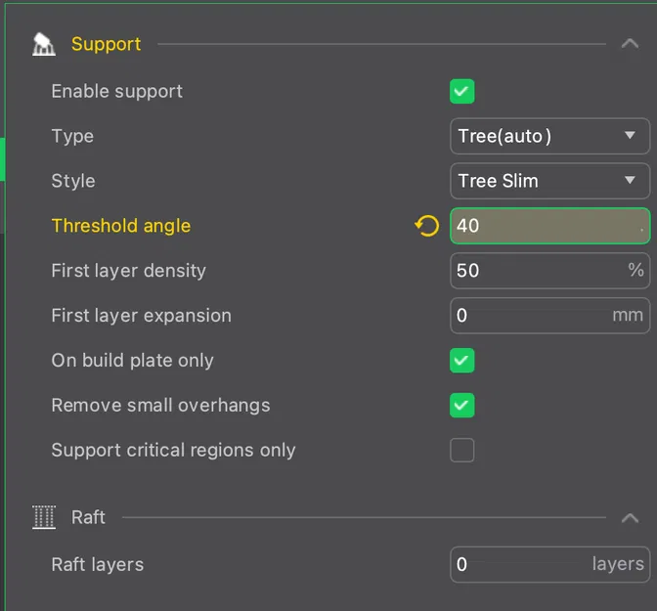This screenshot has width=657, height=611.
Task: Click the Support critical regions only label
Action: pos(173,450)
